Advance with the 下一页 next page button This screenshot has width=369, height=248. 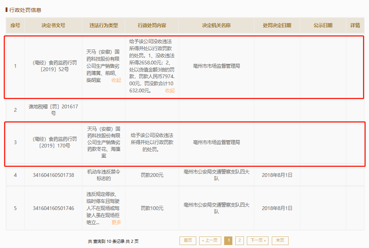coord(257,241)
